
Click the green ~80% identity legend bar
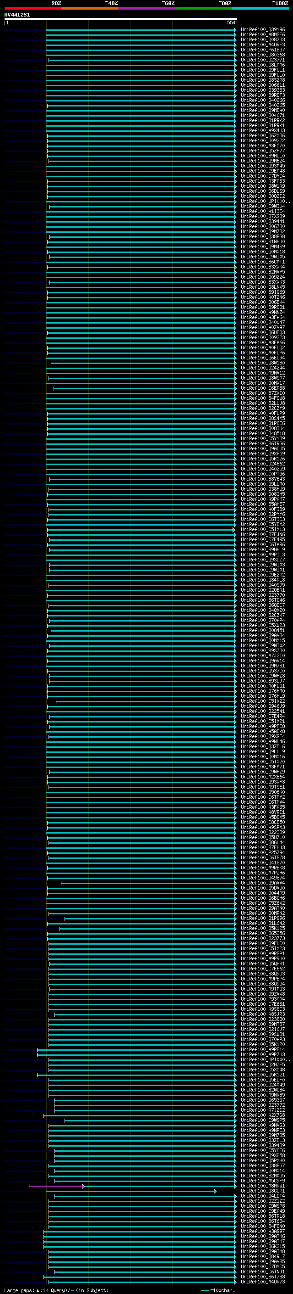tap(203, 8)
